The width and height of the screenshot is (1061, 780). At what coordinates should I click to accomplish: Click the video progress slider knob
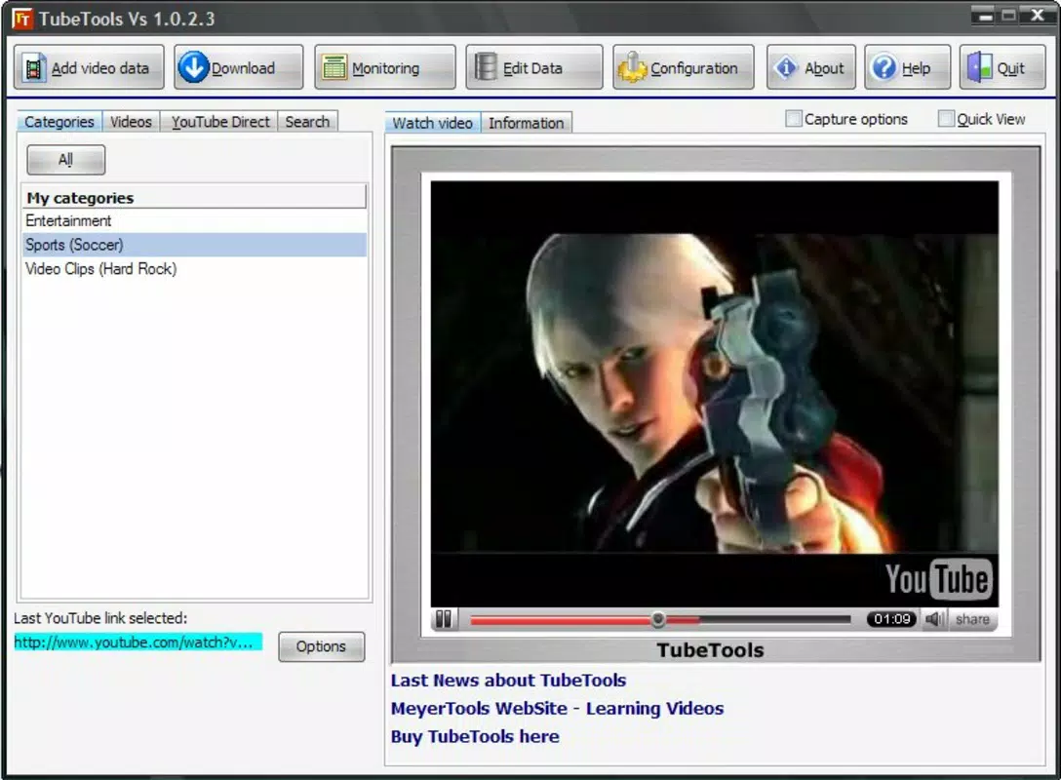(657, 619)
